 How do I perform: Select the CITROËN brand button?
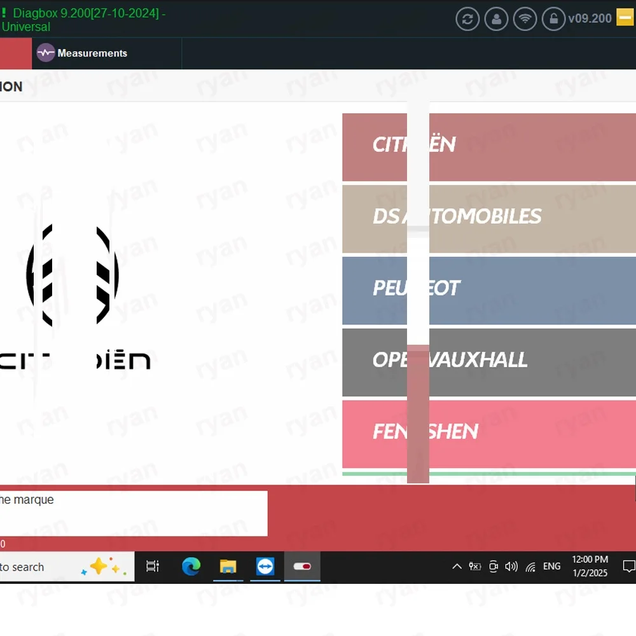pyautogui.click(x=488, y=148)
